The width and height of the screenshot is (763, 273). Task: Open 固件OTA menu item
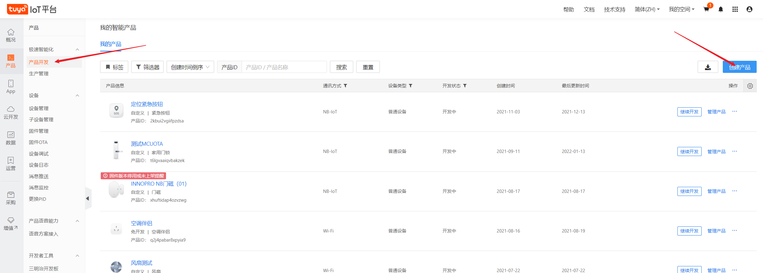coord(38,142)
